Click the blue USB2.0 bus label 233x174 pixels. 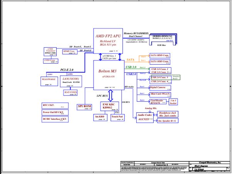(131, 74)
